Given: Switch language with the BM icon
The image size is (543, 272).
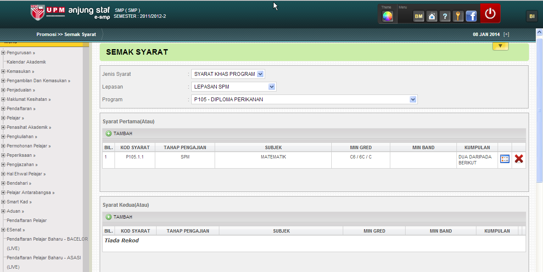Looking at the screenshot, I should click(419, 17).
